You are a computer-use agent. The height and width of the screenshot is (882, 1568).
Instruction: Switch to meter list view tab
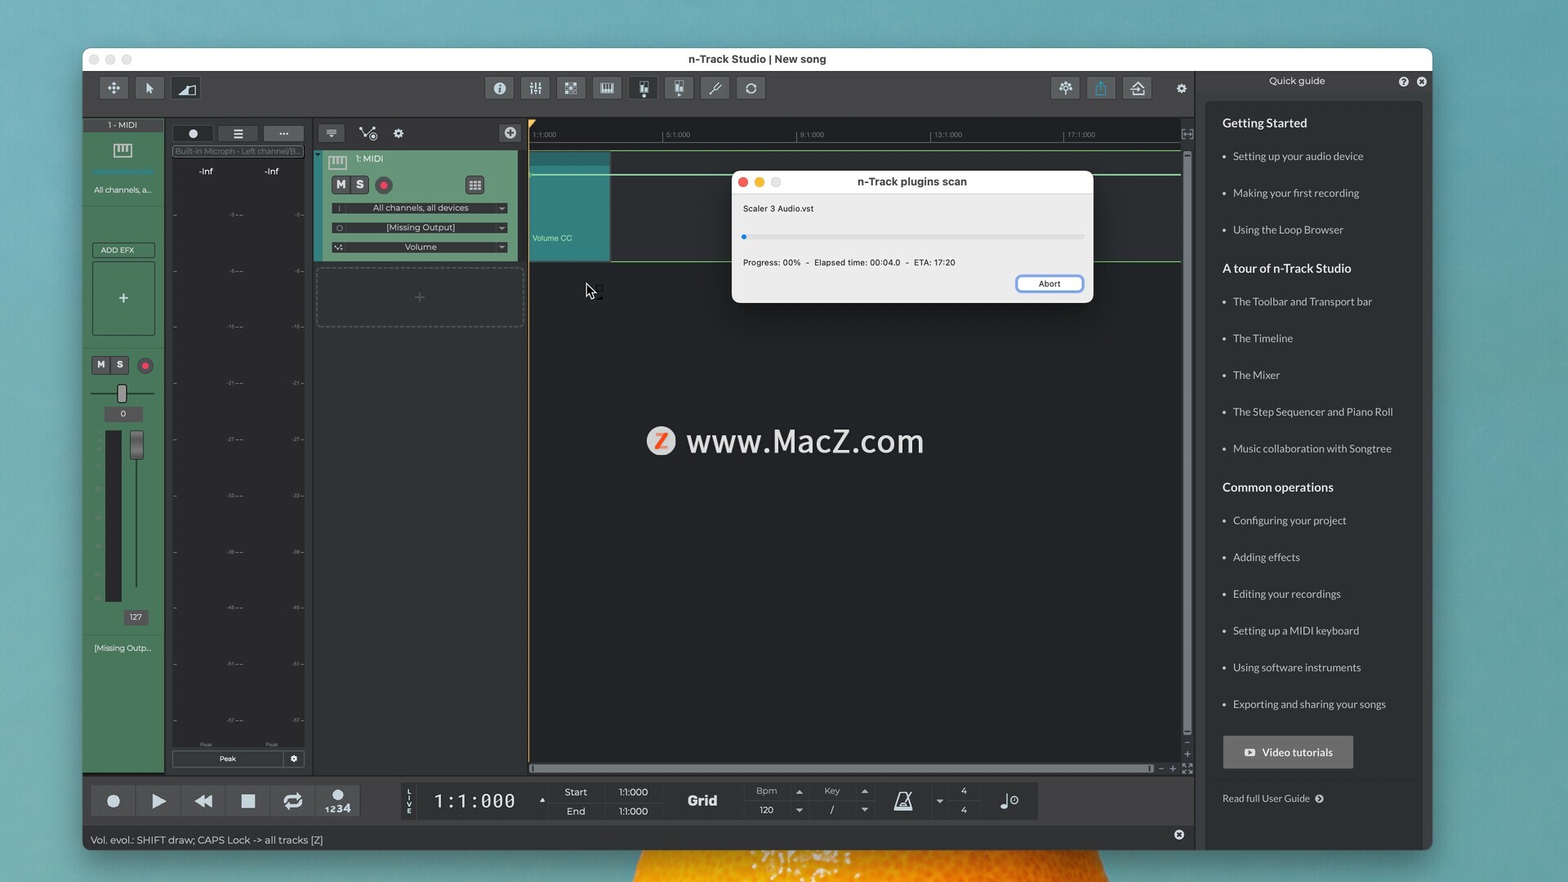(238, 134)
